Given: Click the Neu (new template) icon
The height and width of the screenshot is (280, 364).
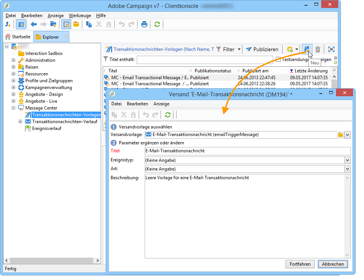Looking at the screenshot, I should click(307, 49).
